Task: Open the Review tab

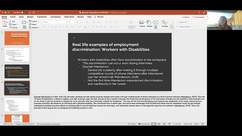Action: click(81, 17)
